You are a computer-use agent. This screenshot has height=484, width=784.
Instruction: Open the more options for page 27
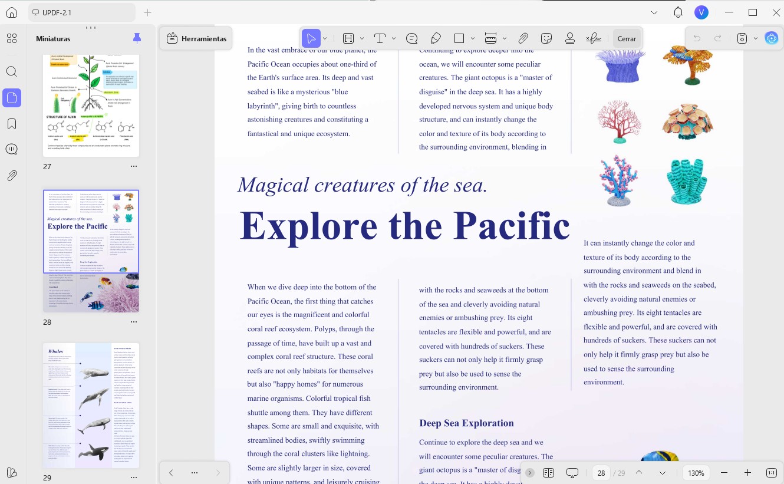[134, 166]
